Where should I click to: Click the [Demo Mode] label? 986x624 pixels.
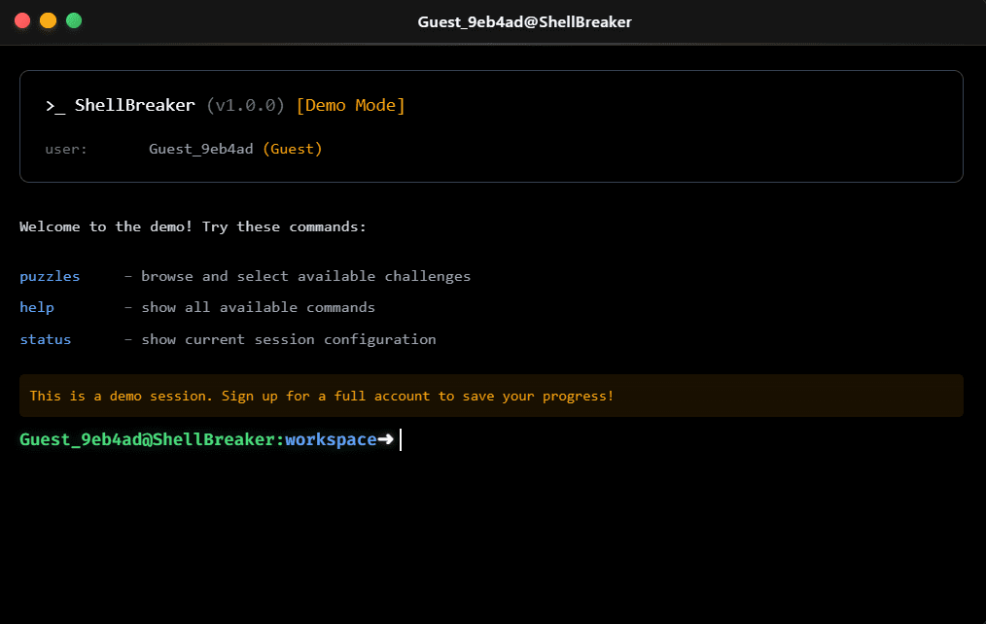point(350,105)
